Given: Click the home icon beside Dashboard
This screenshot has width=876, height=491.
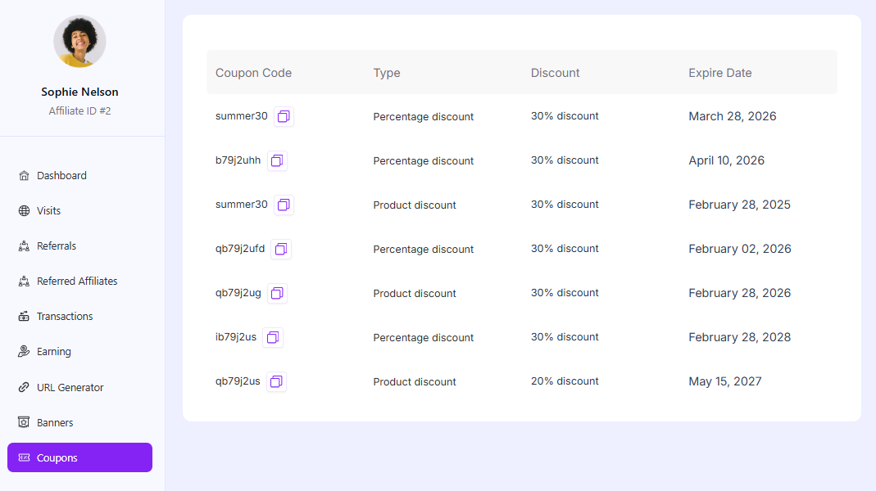Looking at the screenshot, I should 24,176.
